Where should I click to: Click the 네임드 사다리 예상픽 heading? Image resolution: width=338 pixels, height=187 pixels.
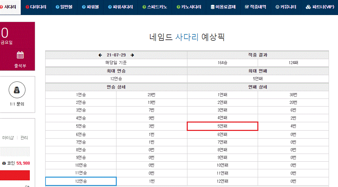(187, 37)
